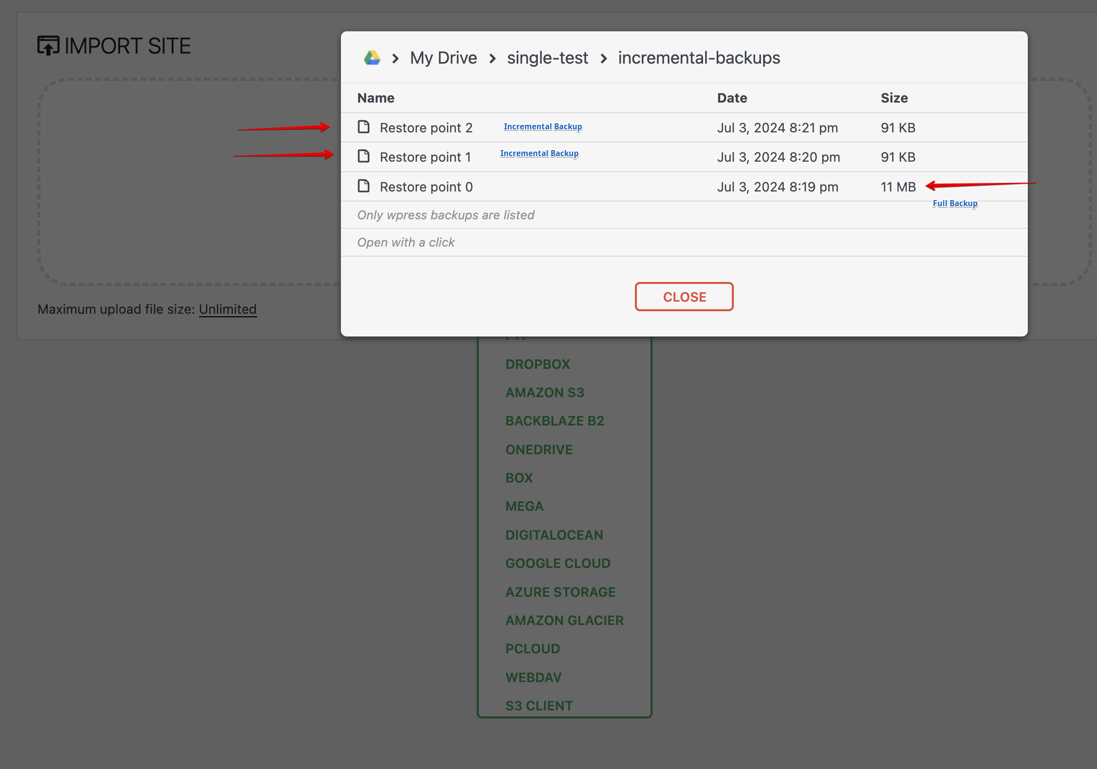The height and width of the screenshot is (769, 1097).
Task: Go to single-test folder breadcrumb
Action: [547, 58]
